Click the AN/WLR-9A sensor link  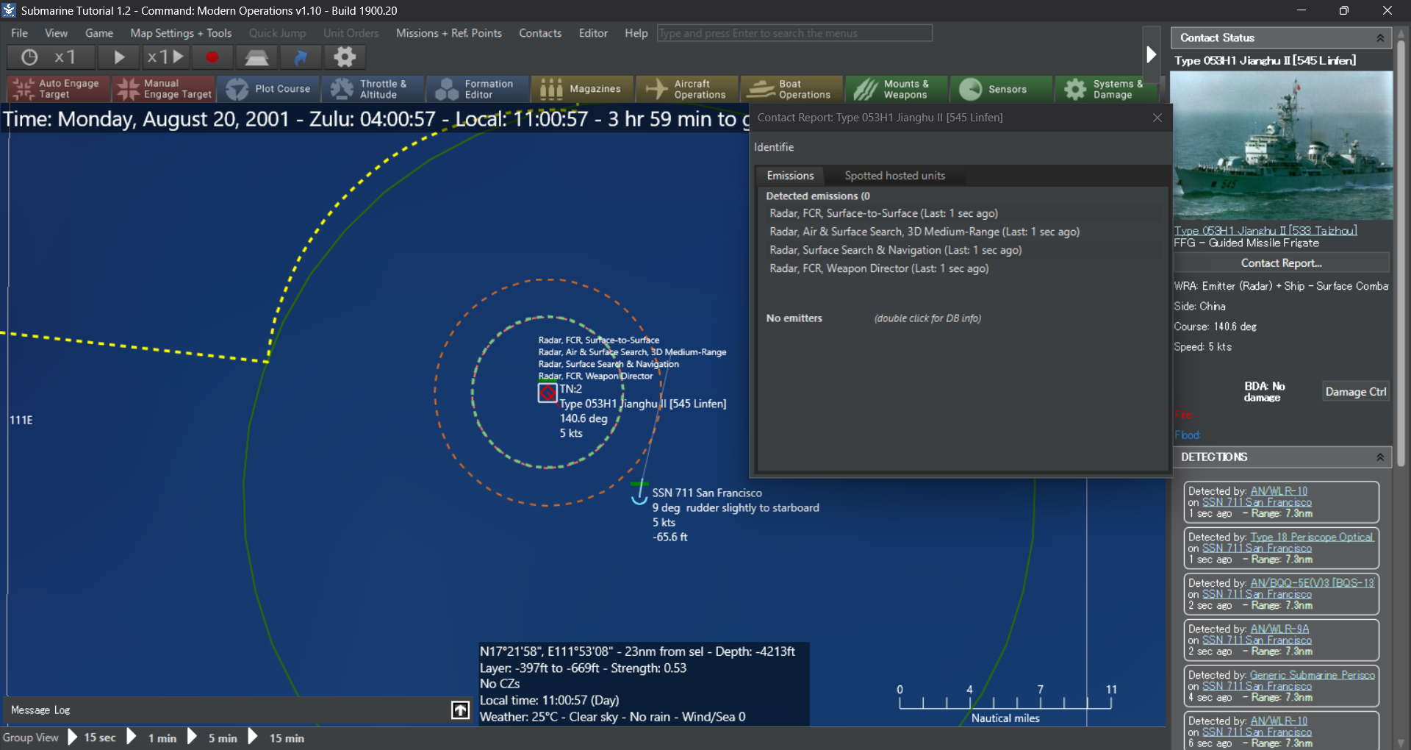click(1279, 629)
